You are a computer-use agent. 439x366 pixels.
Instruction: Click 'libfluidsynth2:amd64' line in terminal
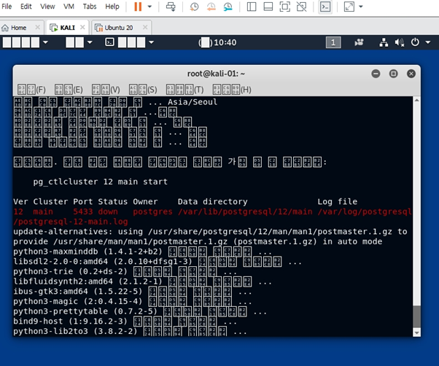142,281
